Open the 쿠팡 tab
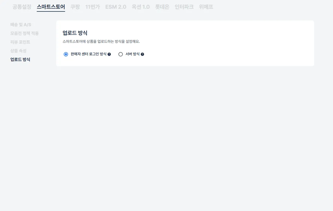Image resolution: width=333 pixels, height=211 pixels. tap(75, 7)
